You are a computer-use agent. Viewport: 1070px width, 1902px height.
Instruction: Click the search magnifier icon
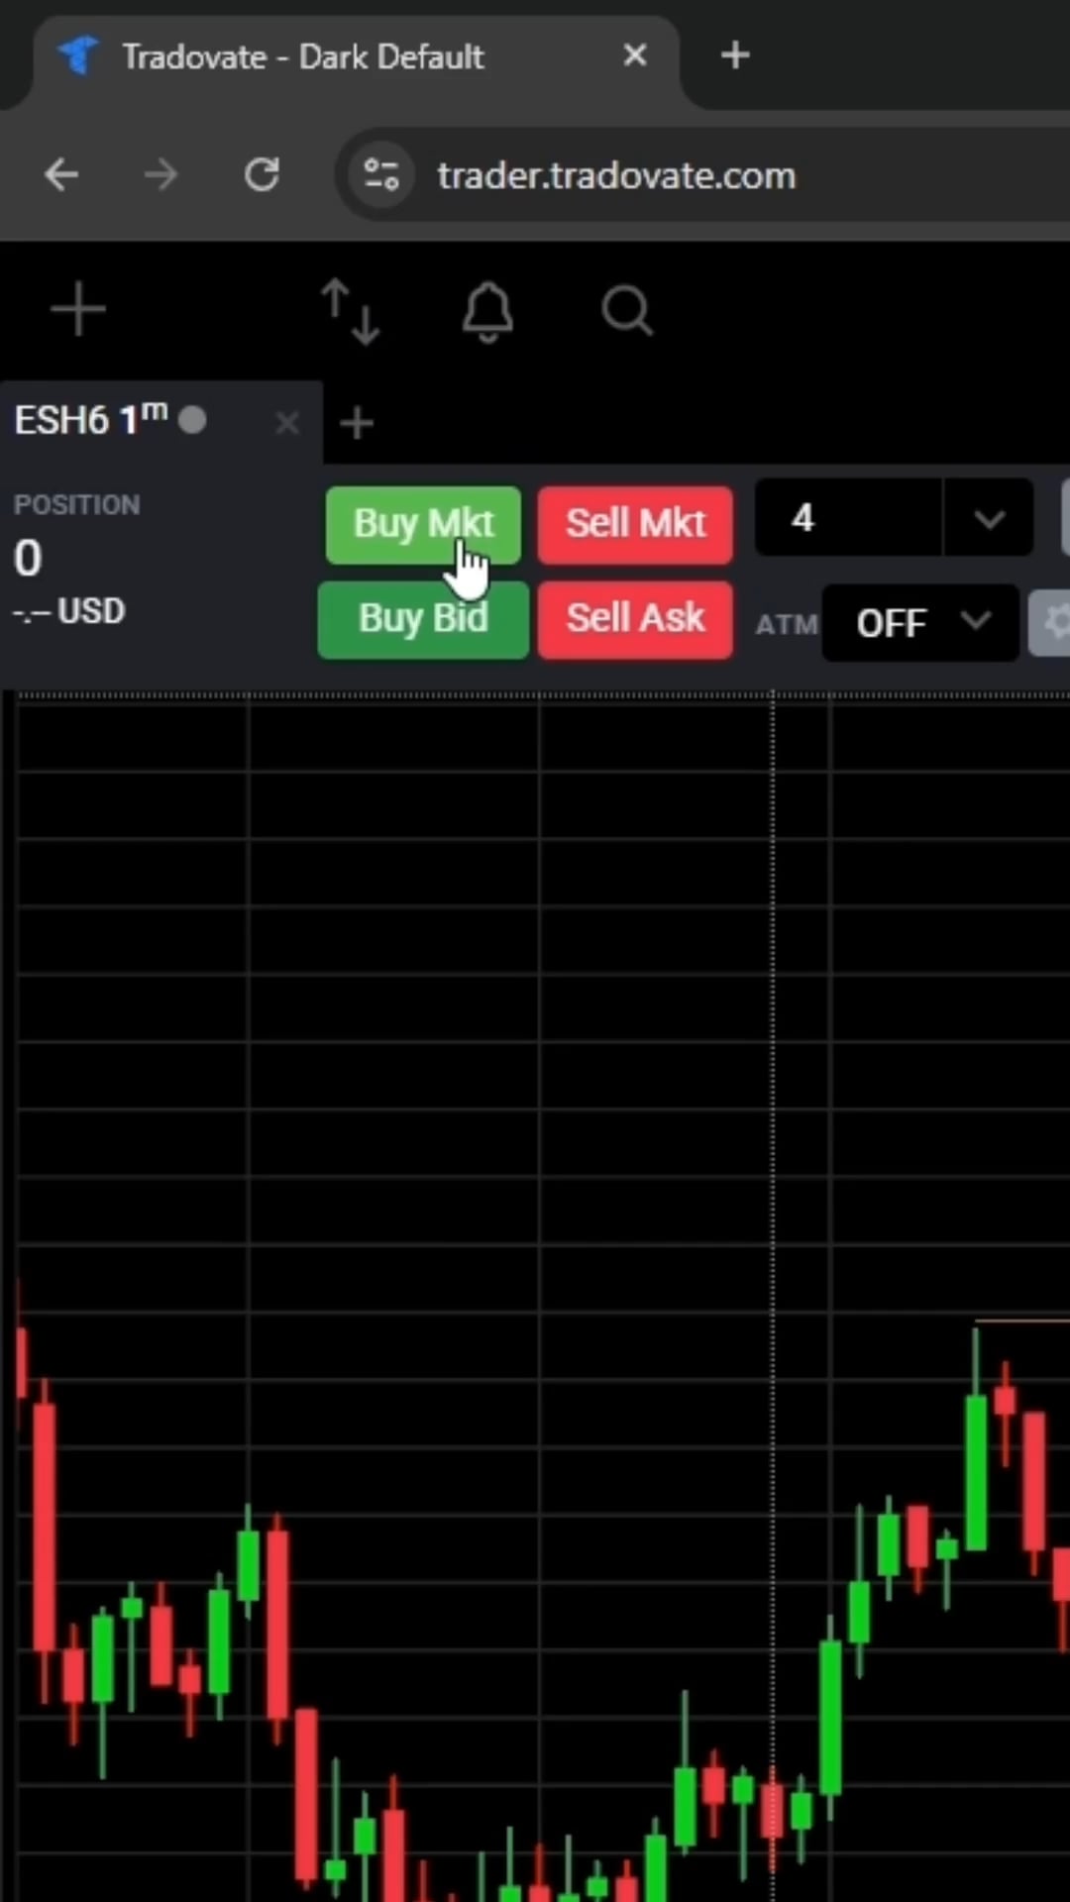[627, 311]
